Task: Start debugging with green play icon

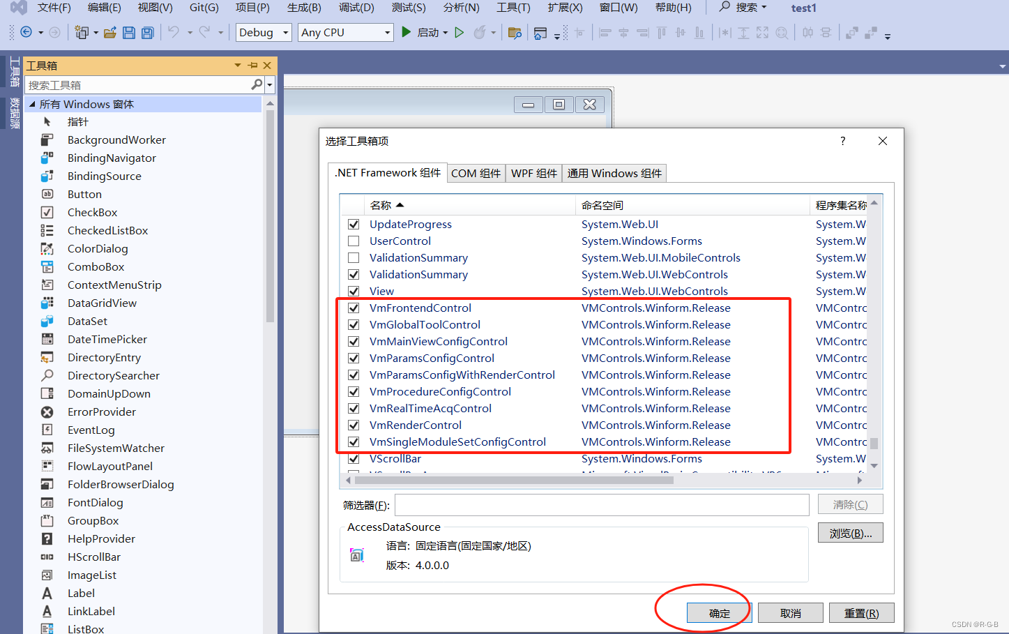Action: tap(407, 32)
